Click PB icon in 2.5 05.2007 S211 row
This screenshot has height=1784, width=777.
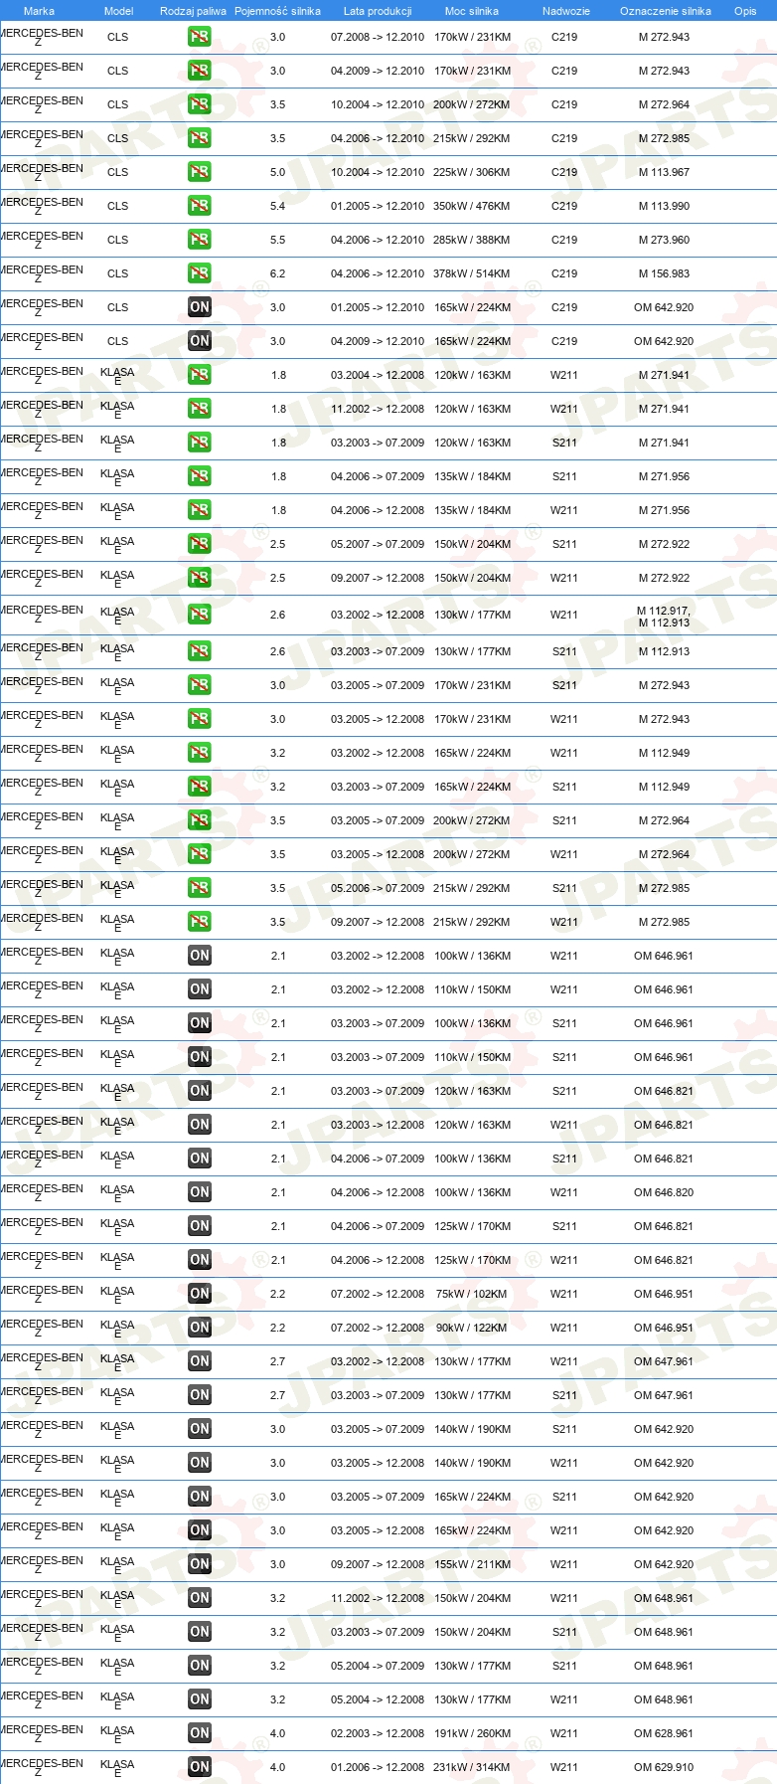click(199, 544)
